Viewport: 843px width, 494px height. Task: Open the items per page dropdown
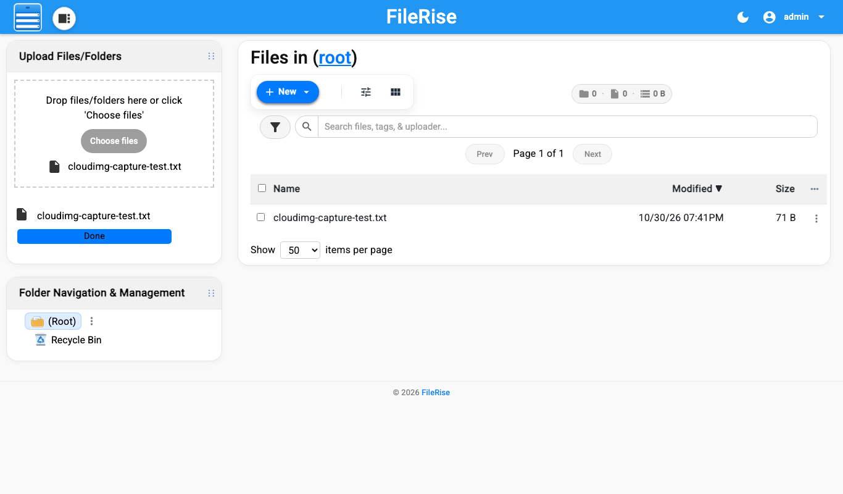300,250
